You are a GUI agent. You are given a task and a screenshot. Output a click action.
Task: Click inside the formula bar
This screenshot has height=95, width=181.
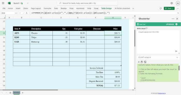103,13
